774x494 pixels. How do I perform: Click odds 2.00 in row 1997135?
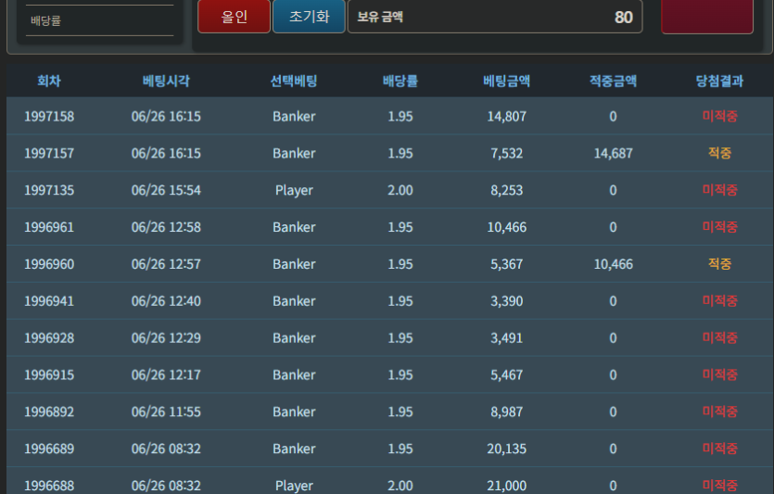tap(400, 191)
